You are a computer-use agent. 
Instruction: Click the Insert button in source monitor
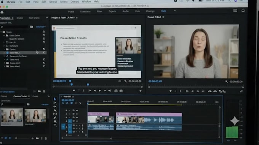pyautogui.click(x=116, y=90)
